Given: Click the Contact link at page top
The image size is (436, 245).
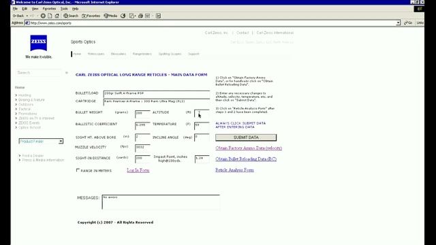Looking at the screenshot, I should [x=243, y=33].
